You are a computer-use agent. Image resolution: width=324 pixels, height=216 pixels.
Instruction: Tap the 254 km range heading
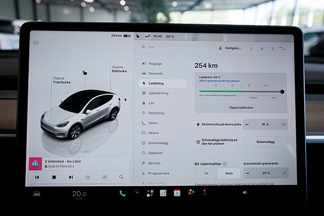coord(206,65)
